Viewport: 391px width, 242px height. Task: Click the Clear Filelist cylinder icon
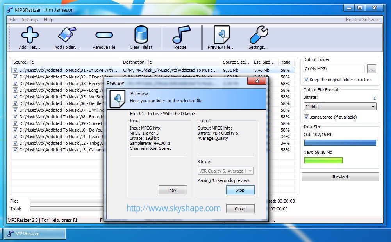[141, 35]
